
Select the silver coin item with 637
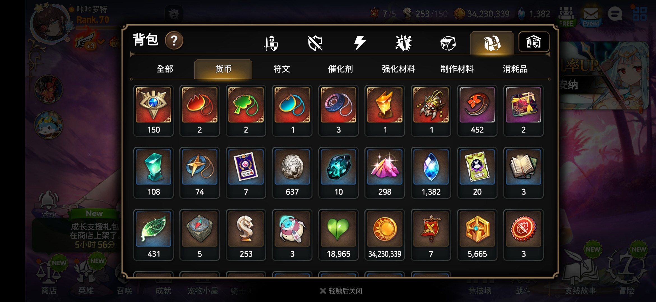tap(292, 173)
